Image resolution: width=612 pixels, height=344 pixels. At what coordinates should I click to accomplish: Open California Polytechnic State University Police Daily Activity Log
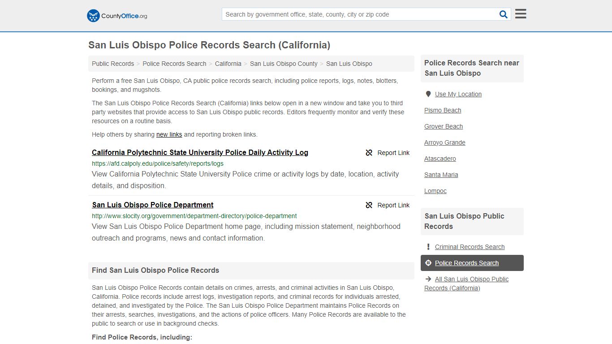[200, 152]
